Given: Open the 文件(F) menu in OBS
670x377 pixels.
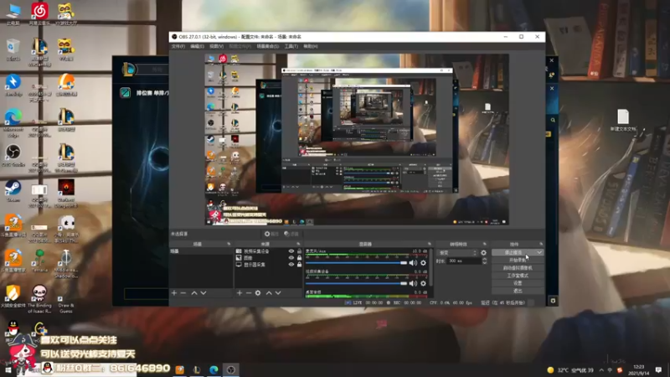Looking at the screenshot, I should click(178, 46).
